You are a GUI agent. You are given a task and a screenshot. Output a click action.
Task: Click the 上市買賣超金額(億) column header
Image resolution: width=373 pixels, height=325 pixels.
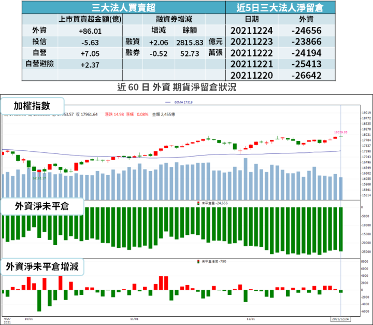90,19
